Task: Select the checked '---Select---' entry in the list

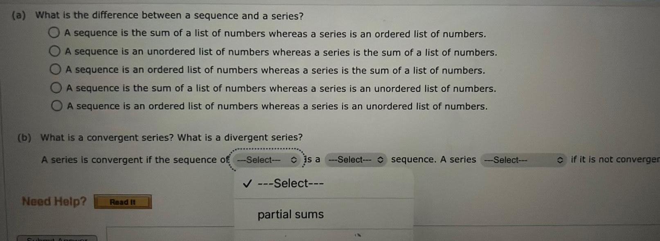Action: tap(291, 184)
